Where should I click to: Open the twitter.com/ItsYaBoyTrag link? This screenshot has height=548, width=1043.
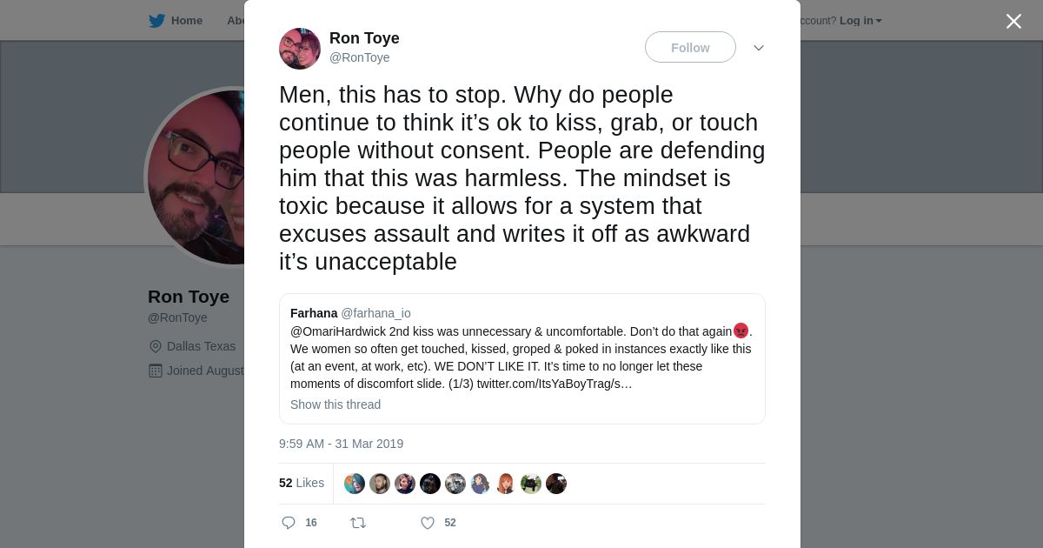[x=554, y=384]
